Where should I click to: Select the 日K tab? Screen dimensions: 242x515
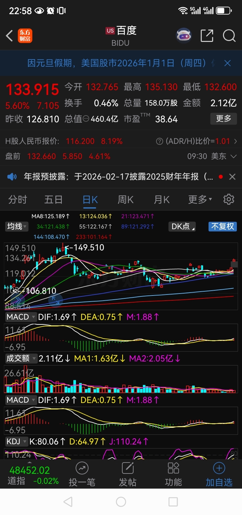point(90,200)
